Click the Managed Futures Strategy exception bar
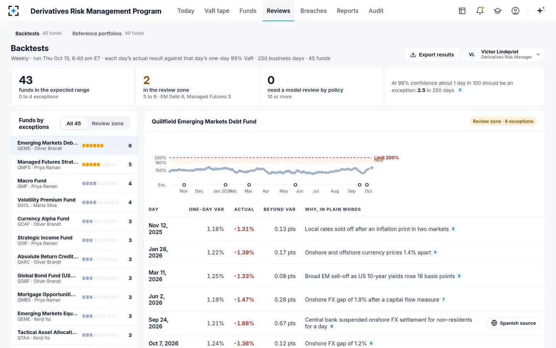Screen dimensions: 556x348 [x=100, y=165]
